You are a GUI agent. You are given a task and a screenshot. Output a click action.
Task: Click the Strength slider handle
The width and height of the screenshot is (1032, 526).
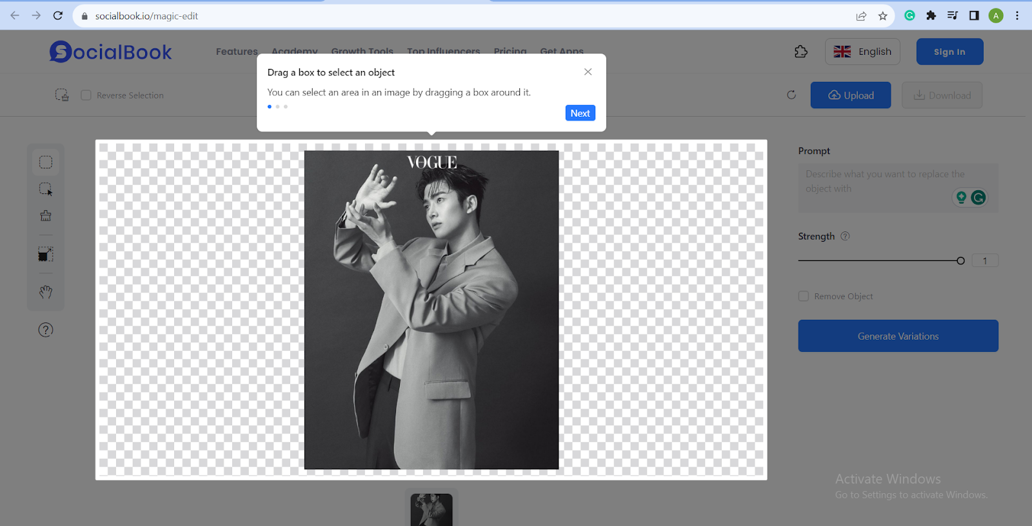tap(960, 261)
